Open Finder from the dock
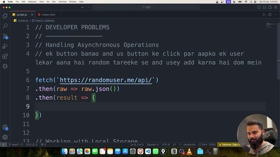The height and width of the screenshot is (157, 280). point(65,151)
